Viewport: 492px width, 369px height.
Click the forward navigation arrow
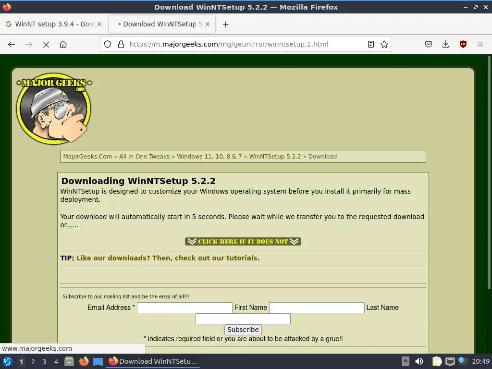pos(29,45)
